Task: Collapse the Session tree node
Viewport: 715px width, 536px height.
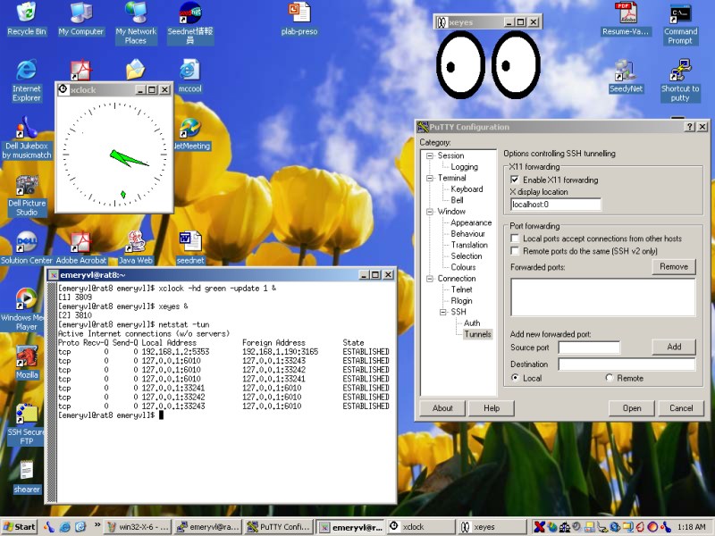Action: [430, 156]
